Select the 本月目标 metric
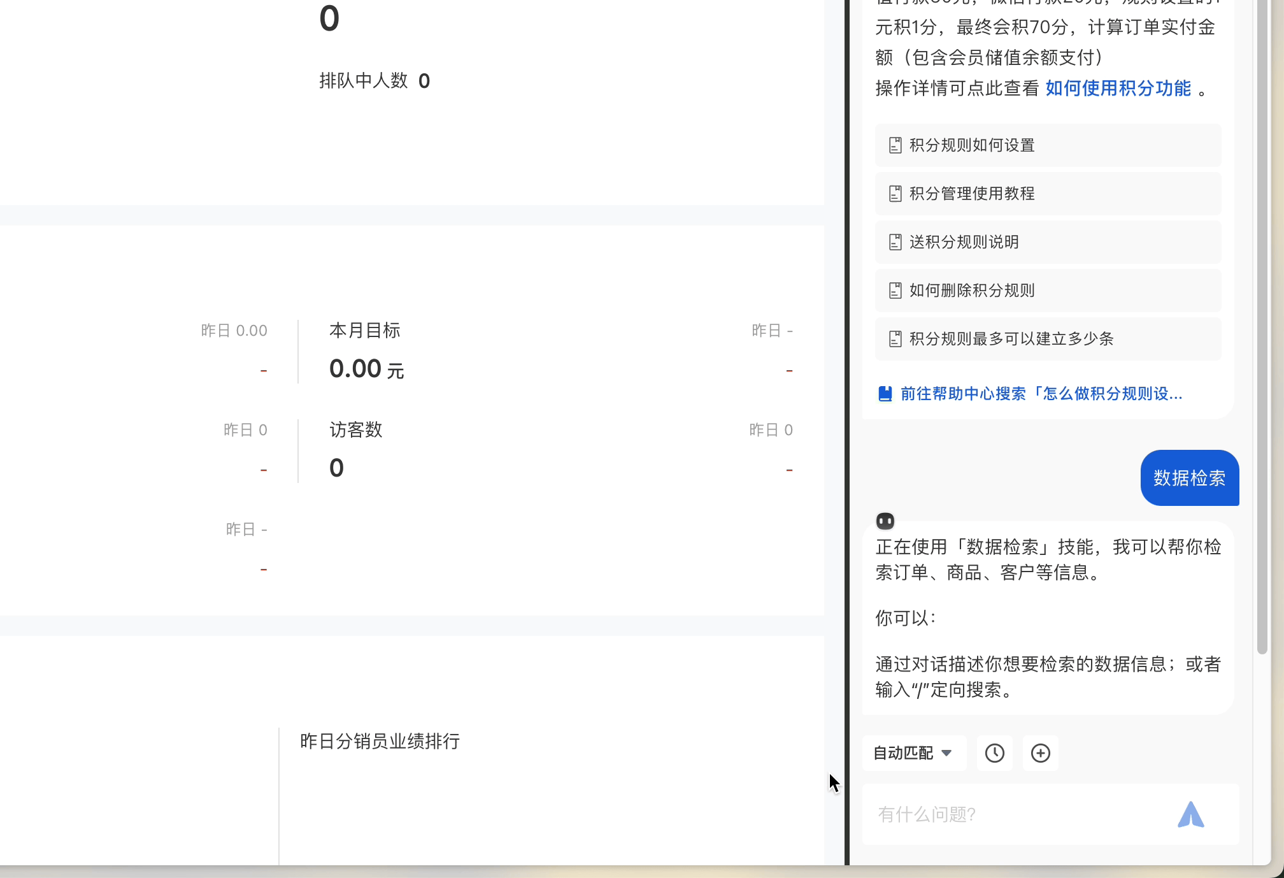This screenshot has width=1284, height=878. coord(365,331)
